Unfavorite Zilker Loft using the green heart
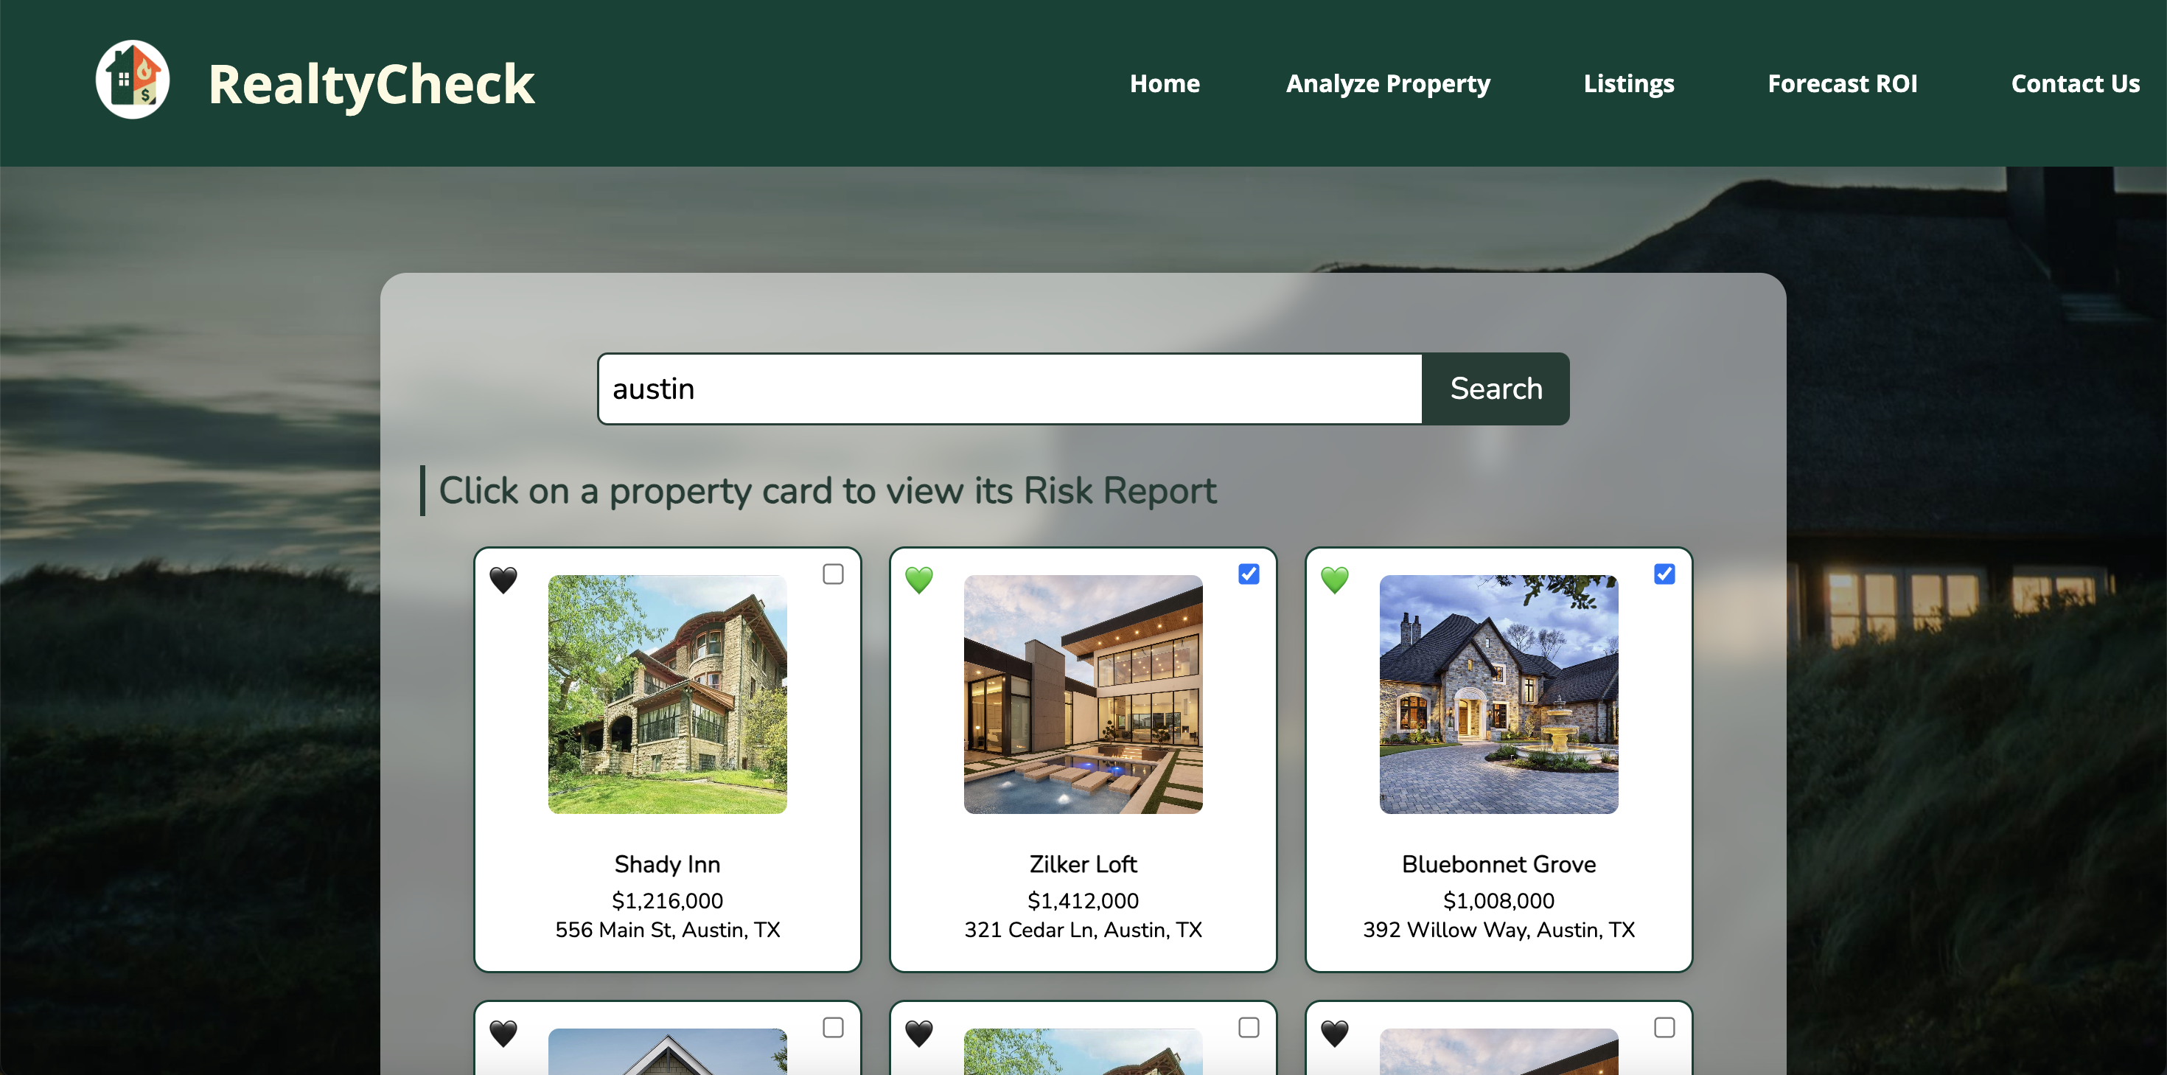The height and width of the screenshot is (1075, 2167). [x=918, y=580]
